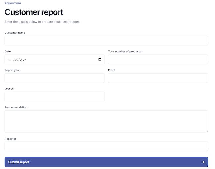Select the Profit input box

coord(158,78)
